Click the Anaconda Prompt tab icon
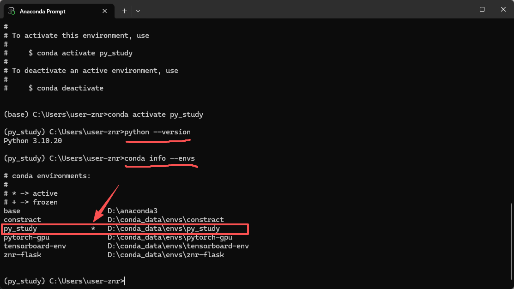The image size is (514, 289). [x=12, y=11]
